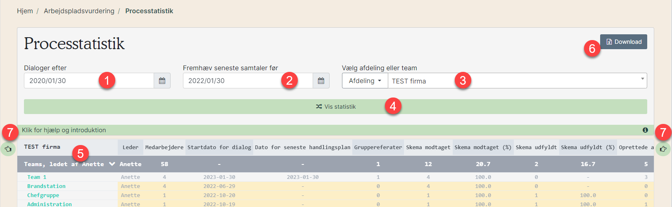Open Administration team link

(x=50, y=204)
